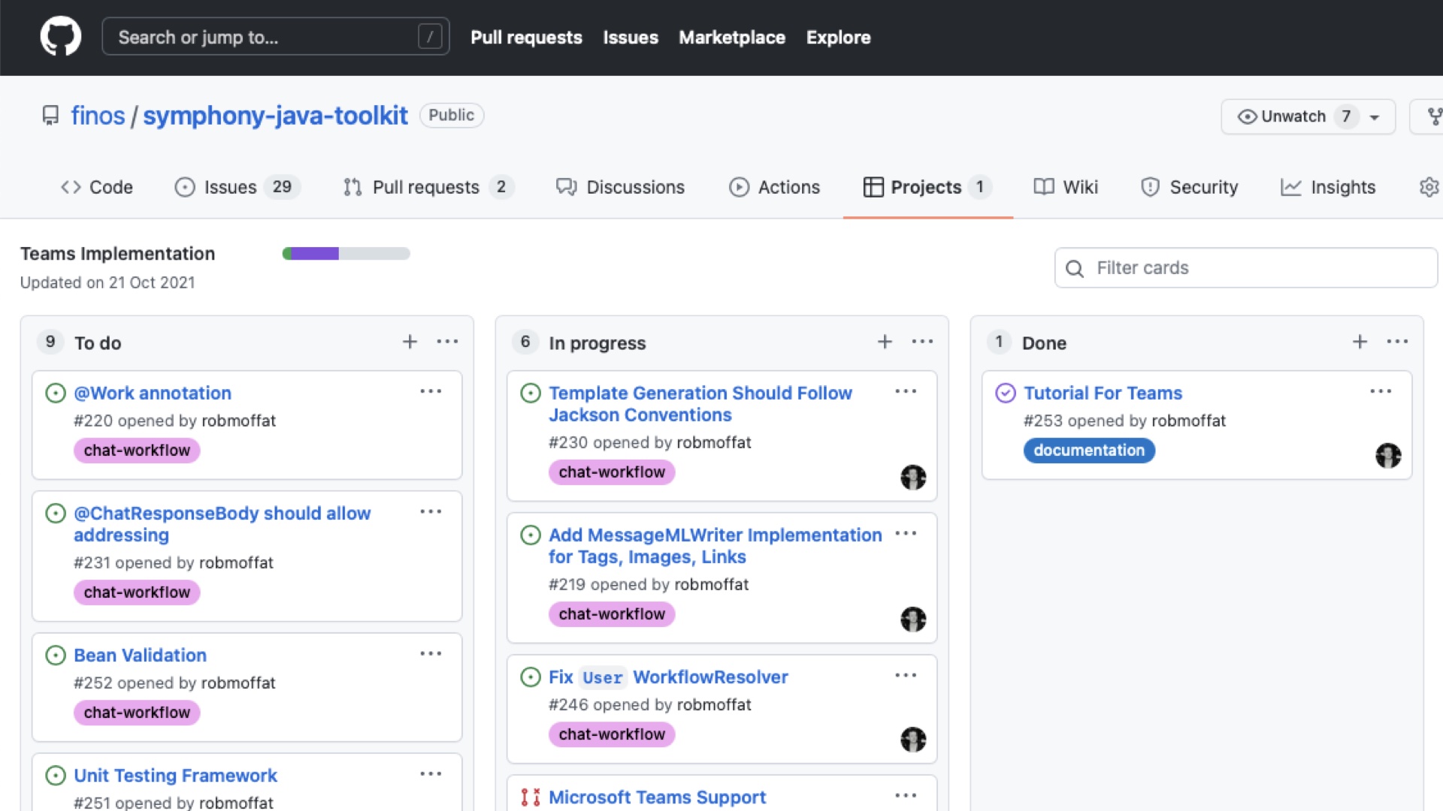Click assignee avatar on Add MessageMLWriter card
The height and width of the screenshot is (811, 1443).
(913, 619)
